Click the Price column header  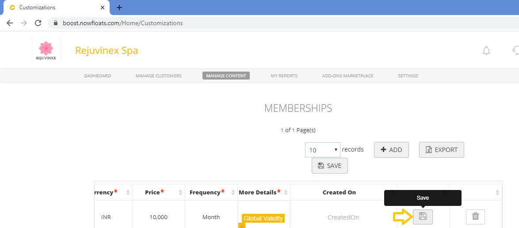155,192
